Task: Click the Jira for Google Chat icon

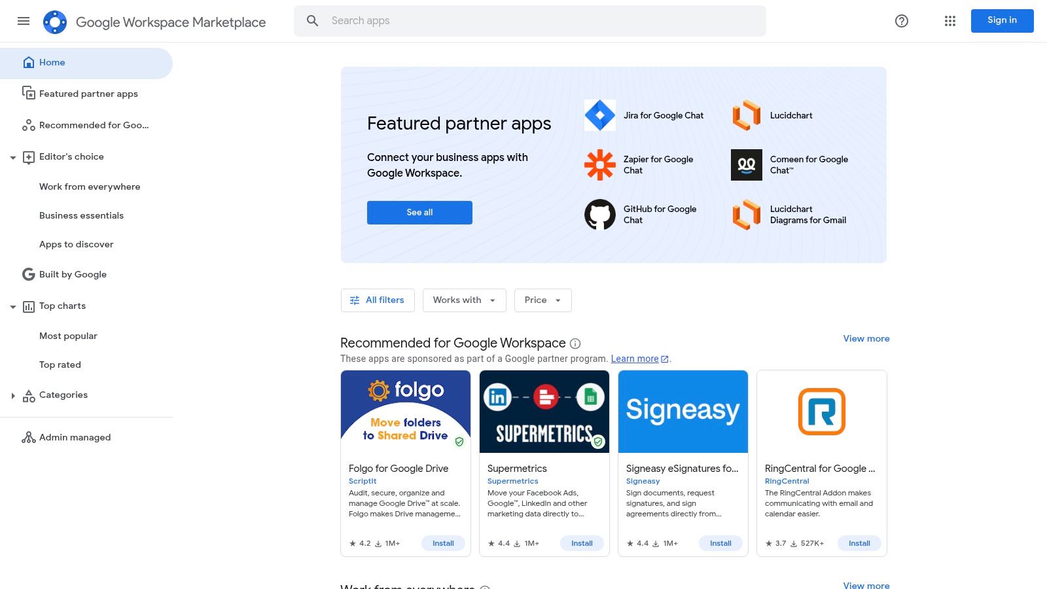Action: point(599,115)
